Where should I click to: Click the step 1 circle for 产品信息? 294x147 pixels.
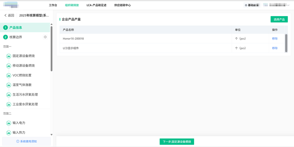[x=6, y=27]
